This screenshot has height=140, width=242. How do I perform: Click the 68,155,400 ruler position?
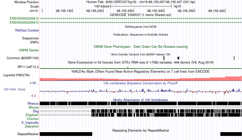click(217, 11)
